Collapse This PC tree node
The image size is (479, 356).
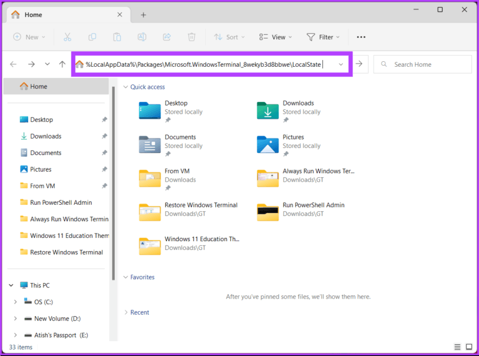(11, 285)
